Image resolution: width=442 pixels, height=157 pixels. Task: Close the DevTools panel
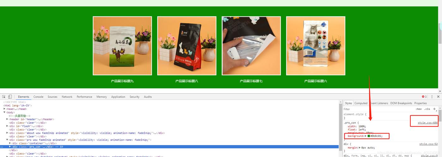click(438, 97)
